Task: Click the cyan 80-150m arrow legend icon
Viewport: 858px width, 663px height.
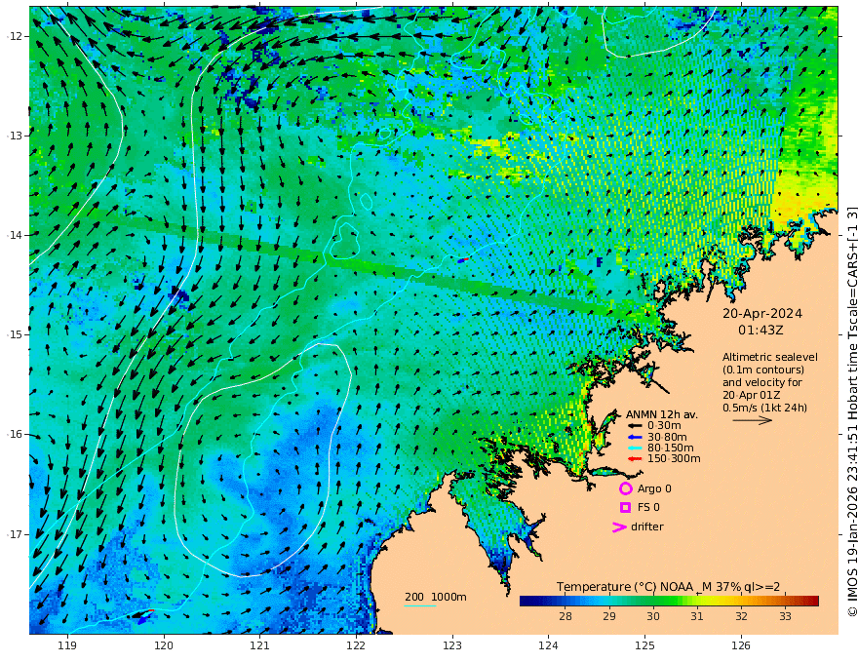Action: click(634, 448)
